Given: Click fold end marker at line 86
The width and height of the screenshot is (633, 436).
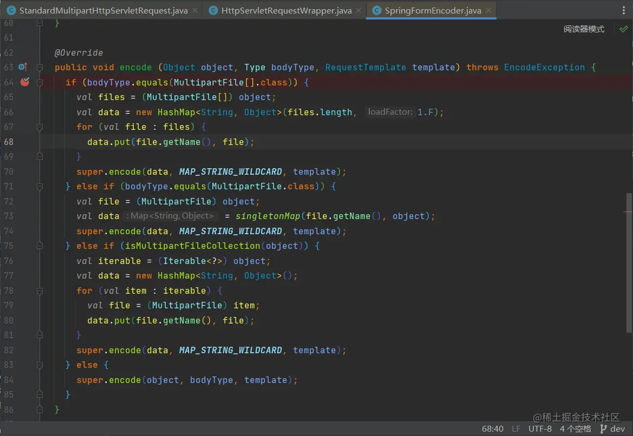Looking at the screenshot, I should click(40, 409).
